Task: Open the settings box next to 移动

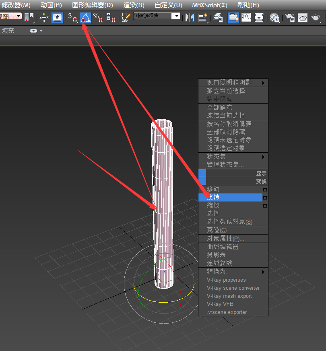Action: 265,189
